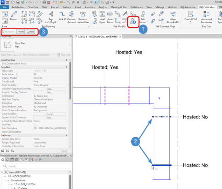Enable the Sun Path checkbox
Viewport: 222px width, 189px height.
tap(35, 124)
